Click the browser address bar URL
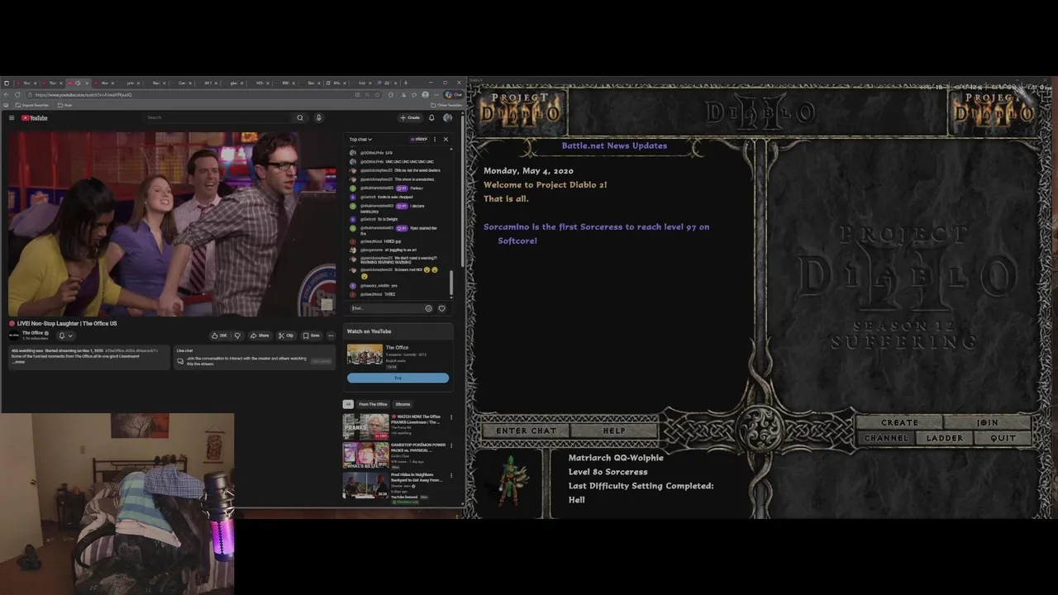 (x=83, y=94)
